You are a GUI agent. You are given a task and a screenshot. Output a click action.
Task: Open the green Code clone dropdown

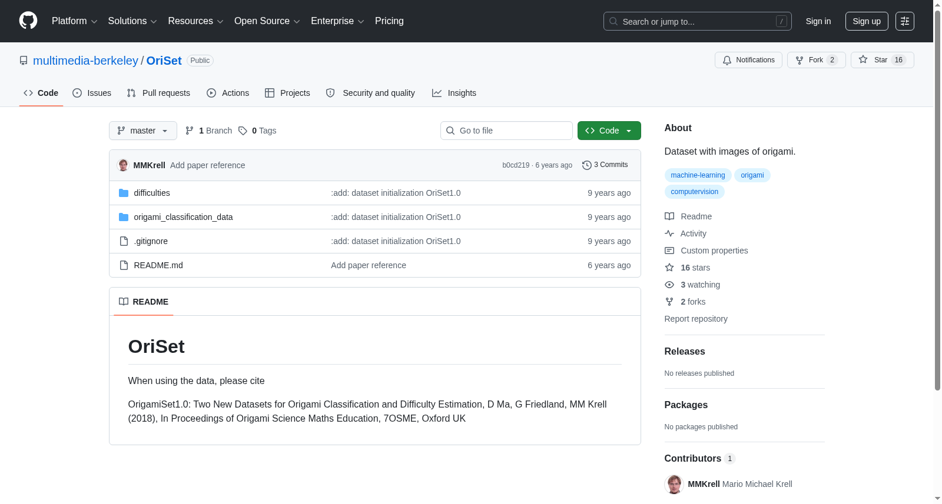click(x=609, y=131)
